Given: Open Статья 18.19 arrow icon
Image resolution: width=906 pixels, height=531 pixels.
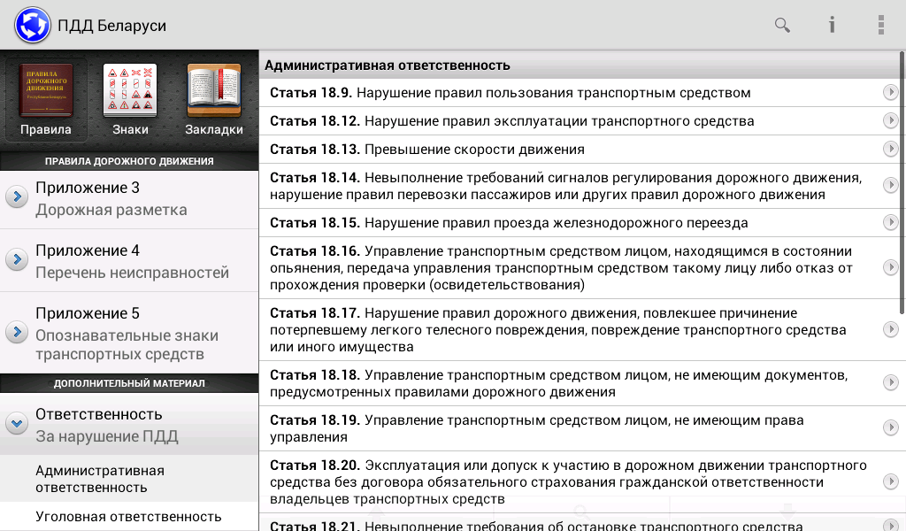Looking at the screenshot, I should point(890,428).
